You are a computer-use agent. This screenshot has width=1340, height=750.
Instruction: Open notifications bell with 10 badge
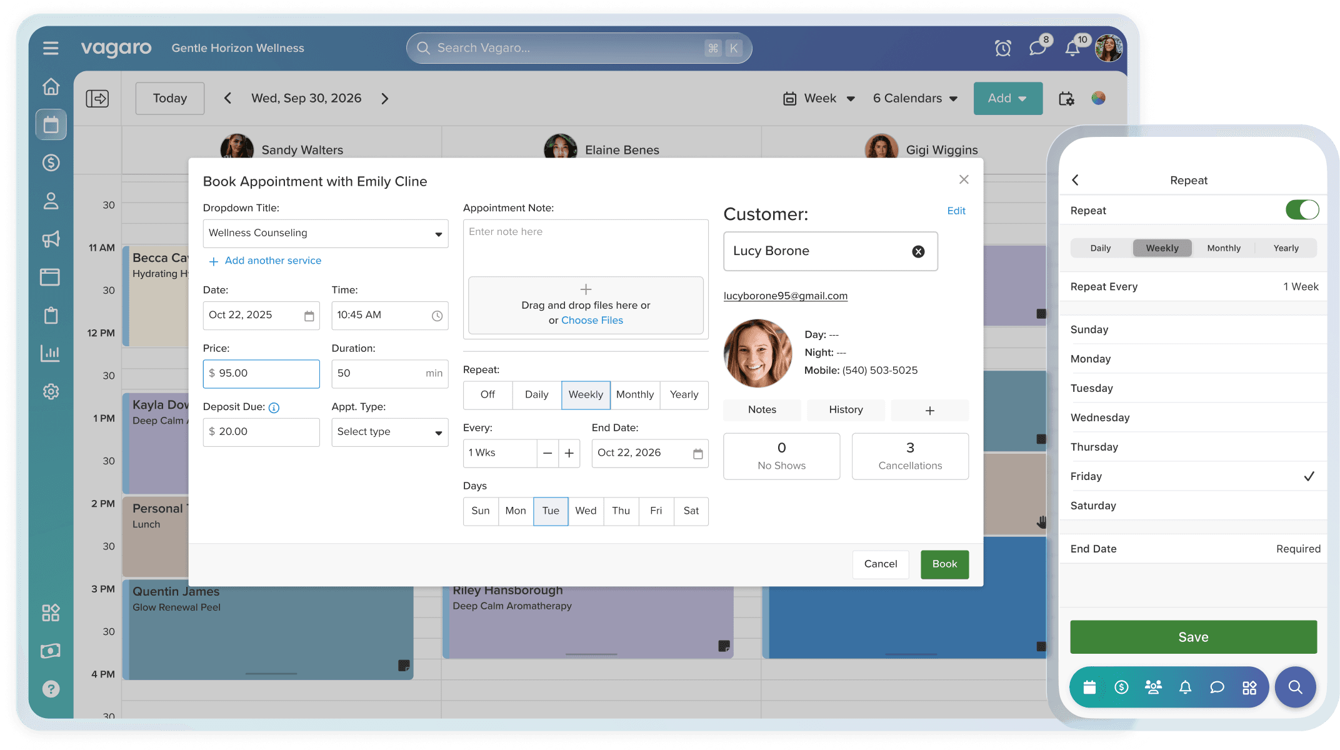point(1072,48)
